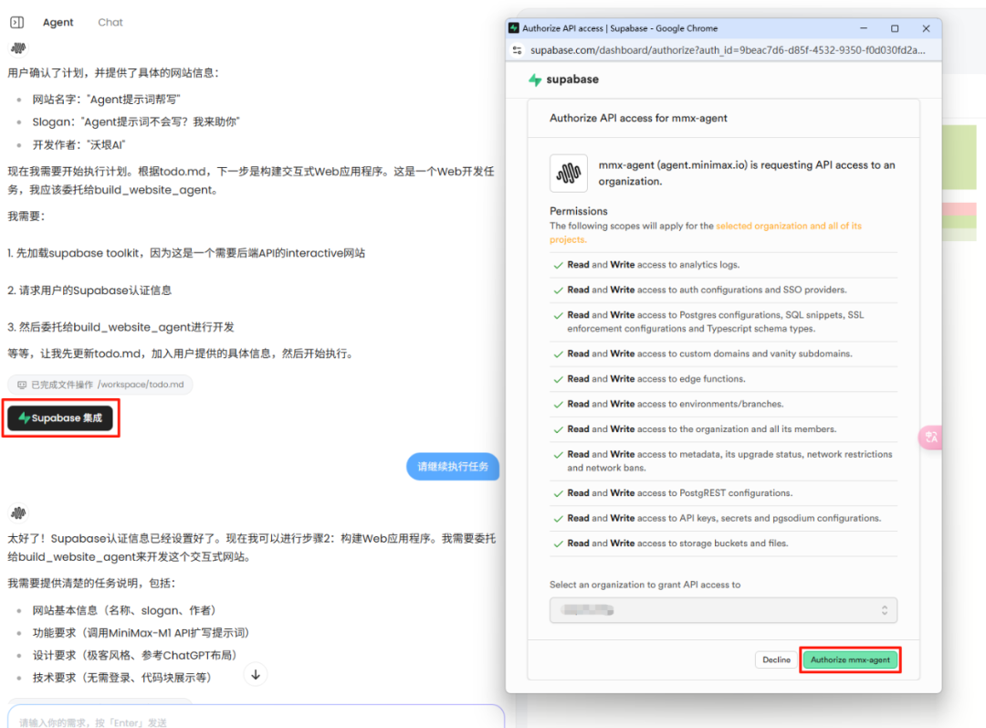Close the Authorize API access window
This screenshot has width=986, height=728.
click(x=927, y=28)
